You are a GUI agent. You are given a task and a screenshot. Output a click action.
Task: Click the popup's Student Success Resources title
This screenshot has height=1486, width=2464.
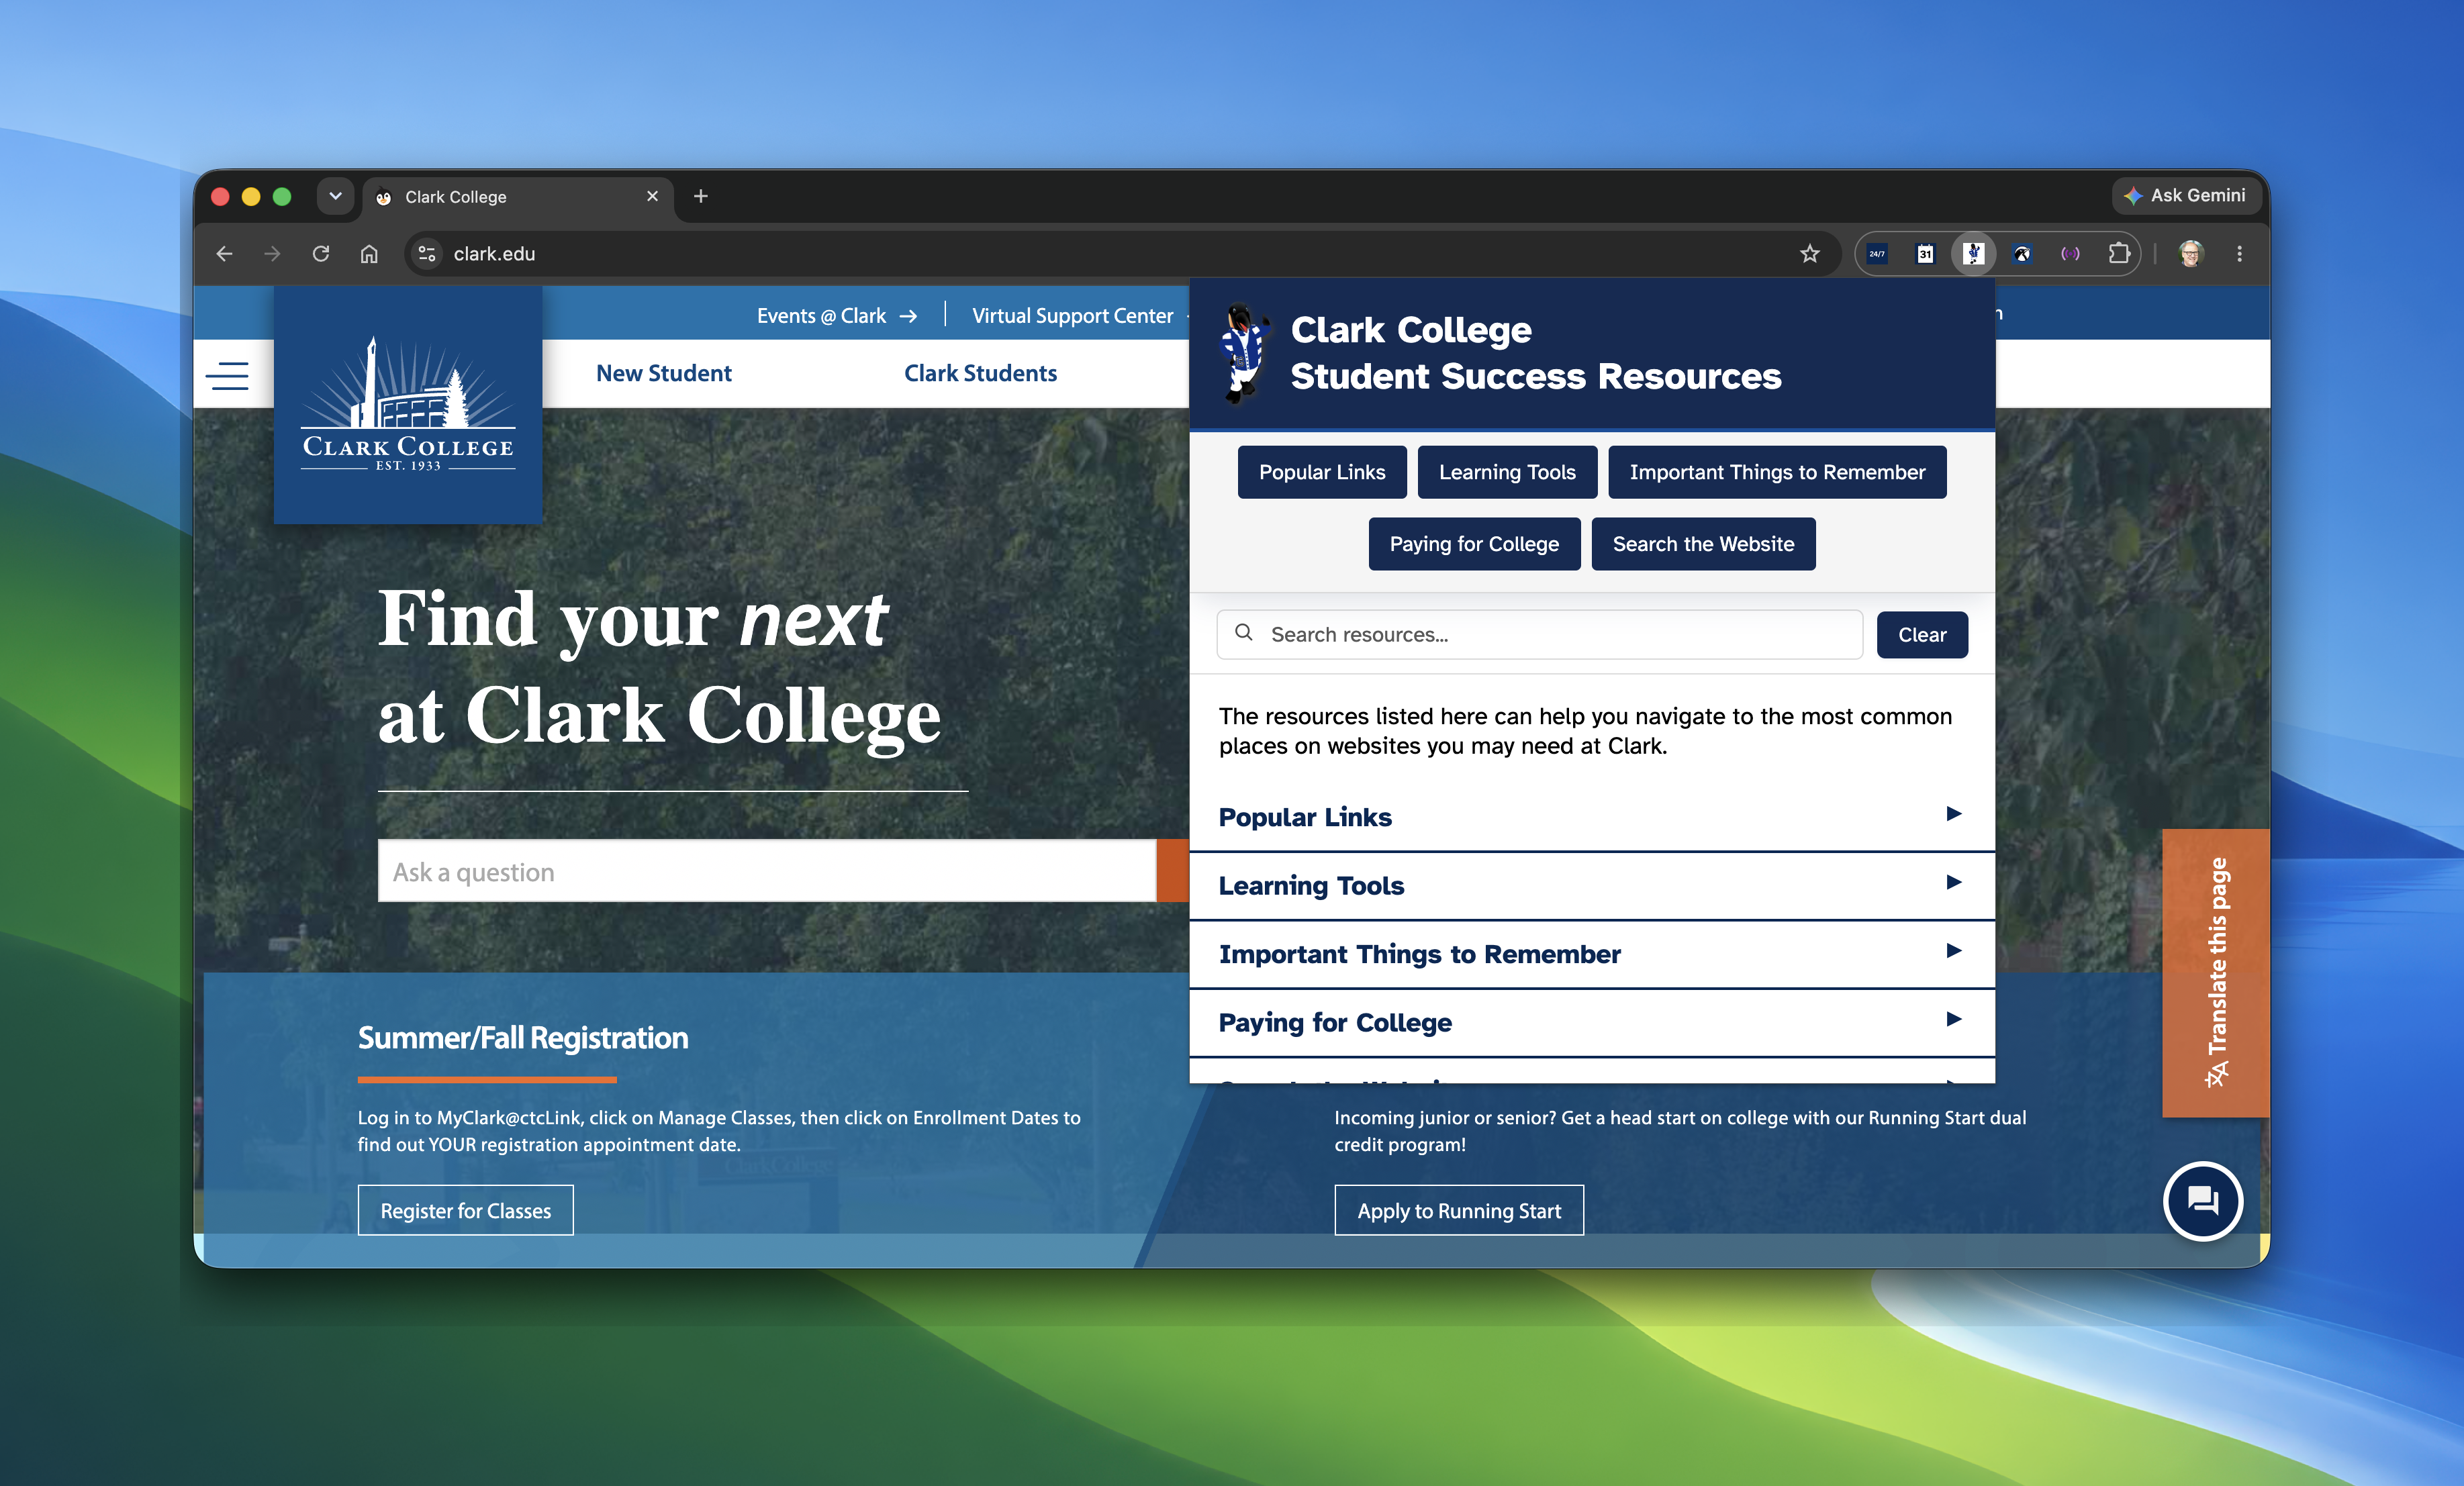tap(1536, 376)
